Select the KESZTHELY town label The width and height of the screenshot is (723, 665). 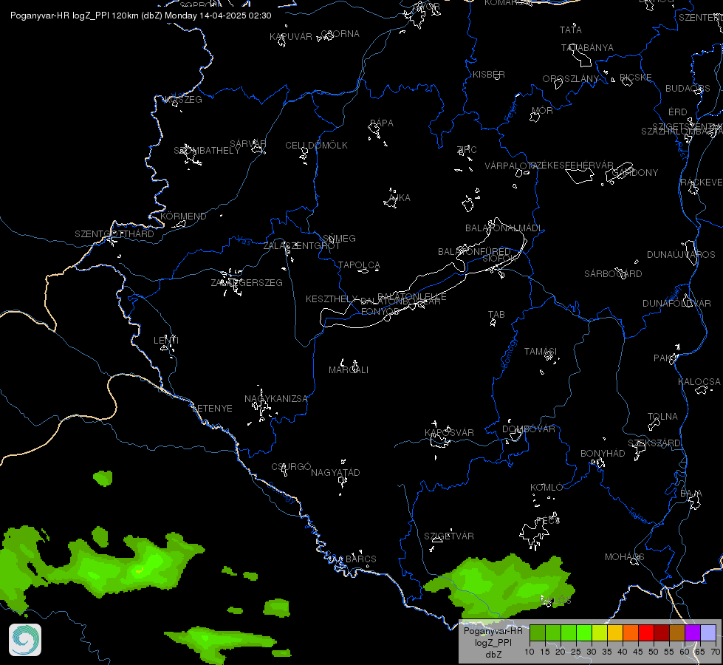pyautogui.click(x=332, y=299)
